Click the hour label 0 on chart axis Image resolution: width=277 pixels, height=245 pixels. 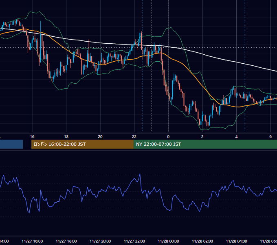click(168, 137)
